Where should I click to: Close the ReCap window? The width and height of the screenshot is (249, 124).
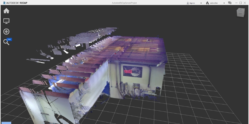pyautogui.click(x=245, y=3)
